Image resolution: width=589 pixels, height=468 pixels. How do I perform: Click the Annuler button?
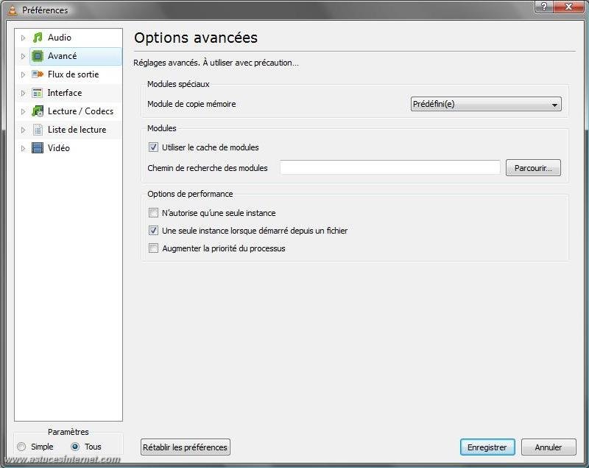549,447
